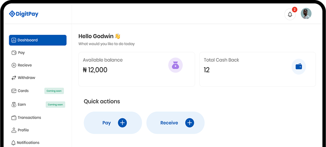Open the user profile avatar

(306, 14)
